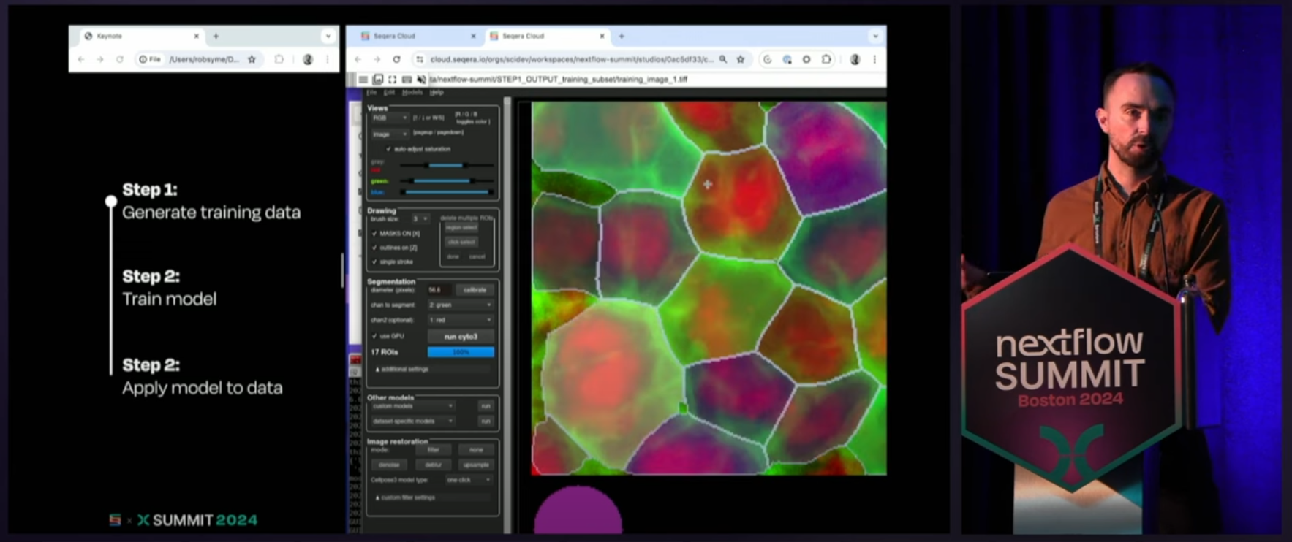Expand additional settings section
The height and width of the screenshot is (542, 1292).
pos(432,369)
